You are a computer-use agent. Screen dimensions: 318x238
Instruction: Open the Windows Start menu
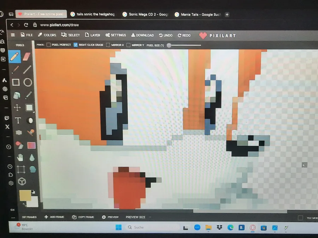coord(118,227)
